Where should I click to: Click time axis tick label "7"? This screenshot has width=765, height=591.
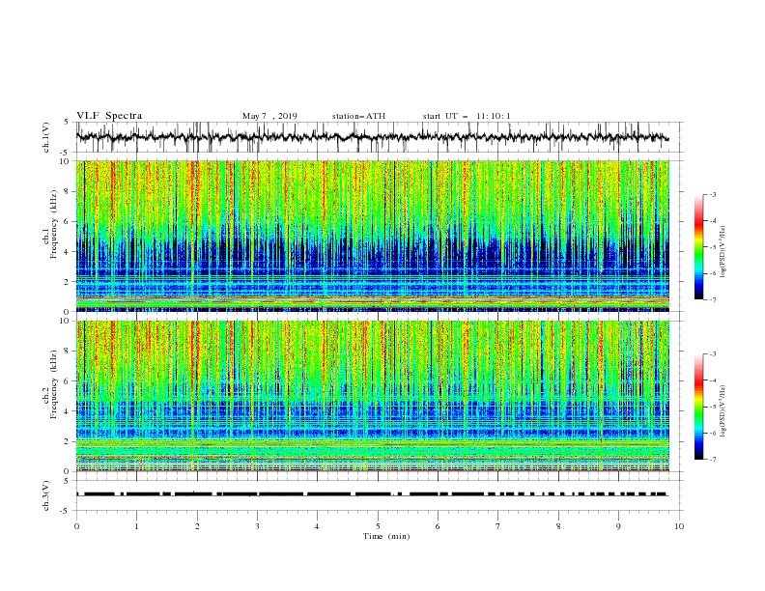pyautogui.click(x=498, y=526)
